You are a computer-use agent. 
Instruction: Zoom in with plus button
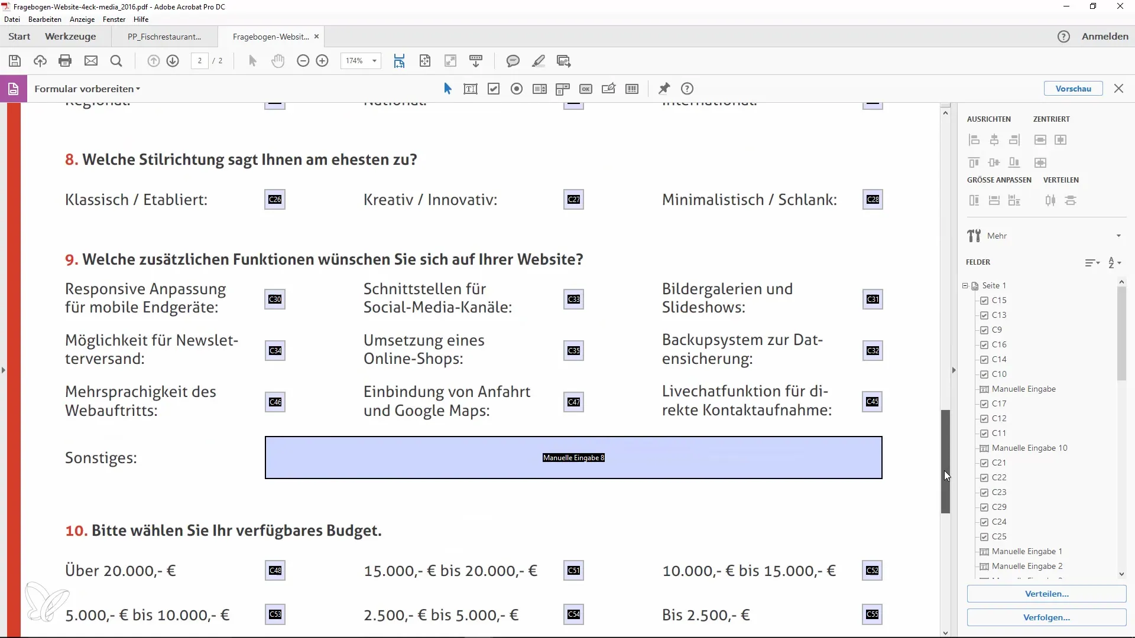322,61
